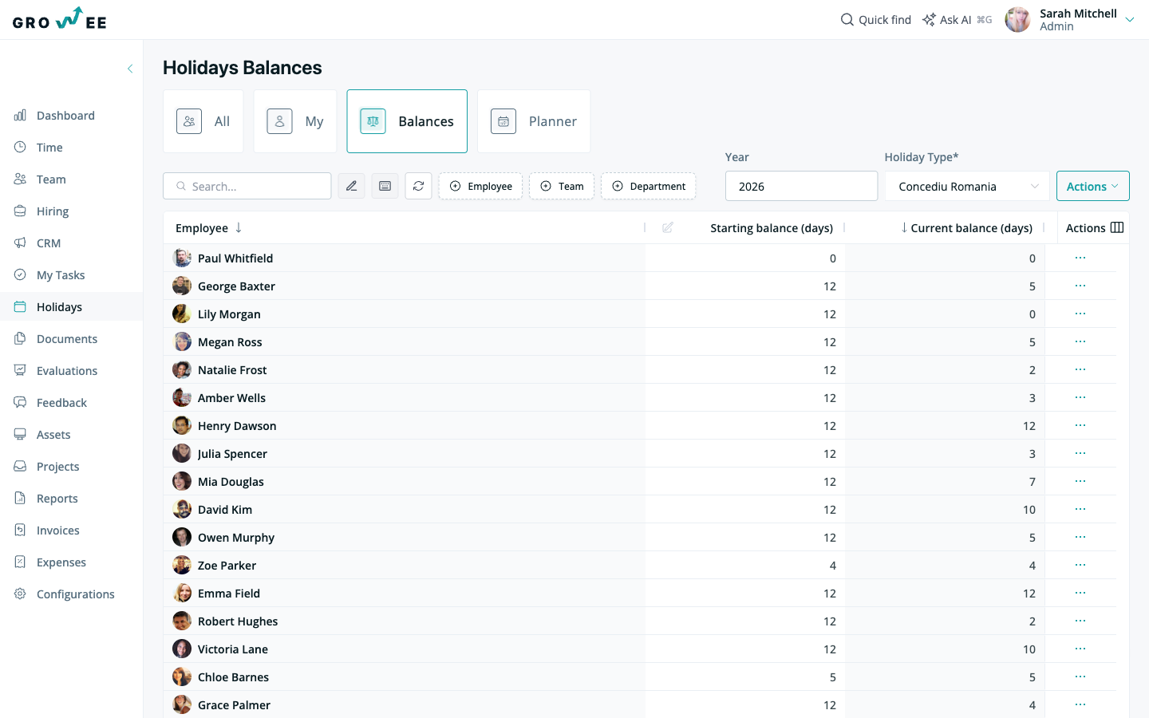
Task: Select employee Lily Morgan
Action: (x=229, y=314)
